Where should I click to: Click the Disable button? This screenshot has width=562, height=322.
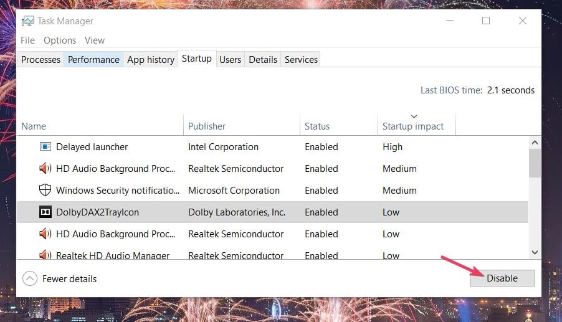(502, 278)
